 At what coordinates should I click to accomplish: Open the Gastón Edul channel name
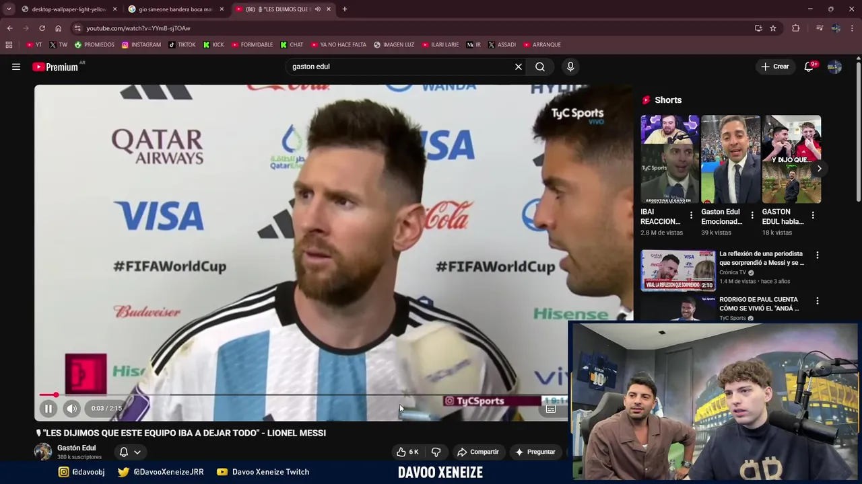point(76,448)
